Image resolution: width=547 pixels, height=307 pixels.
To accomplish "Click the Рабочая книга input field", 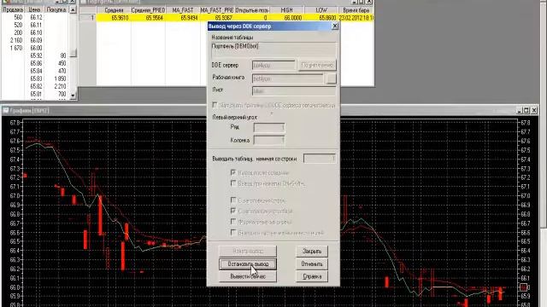I will click(288, 78).
